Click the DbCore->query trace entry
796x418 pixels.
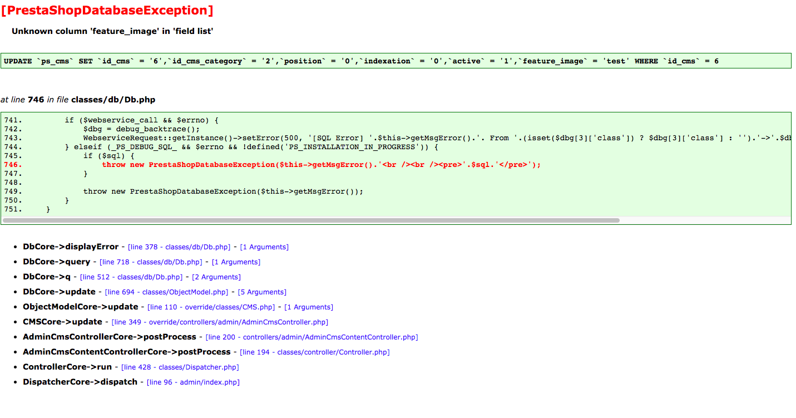point(57,262)
